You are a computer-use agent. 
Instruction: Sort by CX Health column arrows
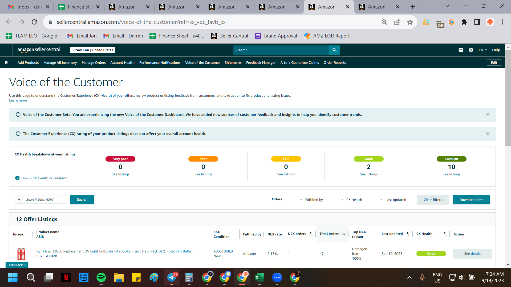pyautogui.click(x=445, y=234)
